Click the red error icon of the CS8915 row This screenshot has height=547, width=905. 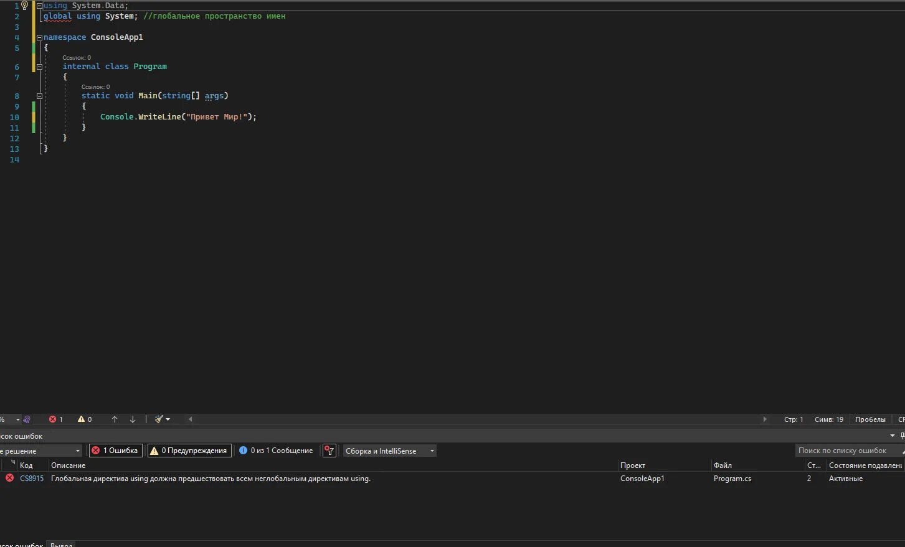(x=9, y=478)
